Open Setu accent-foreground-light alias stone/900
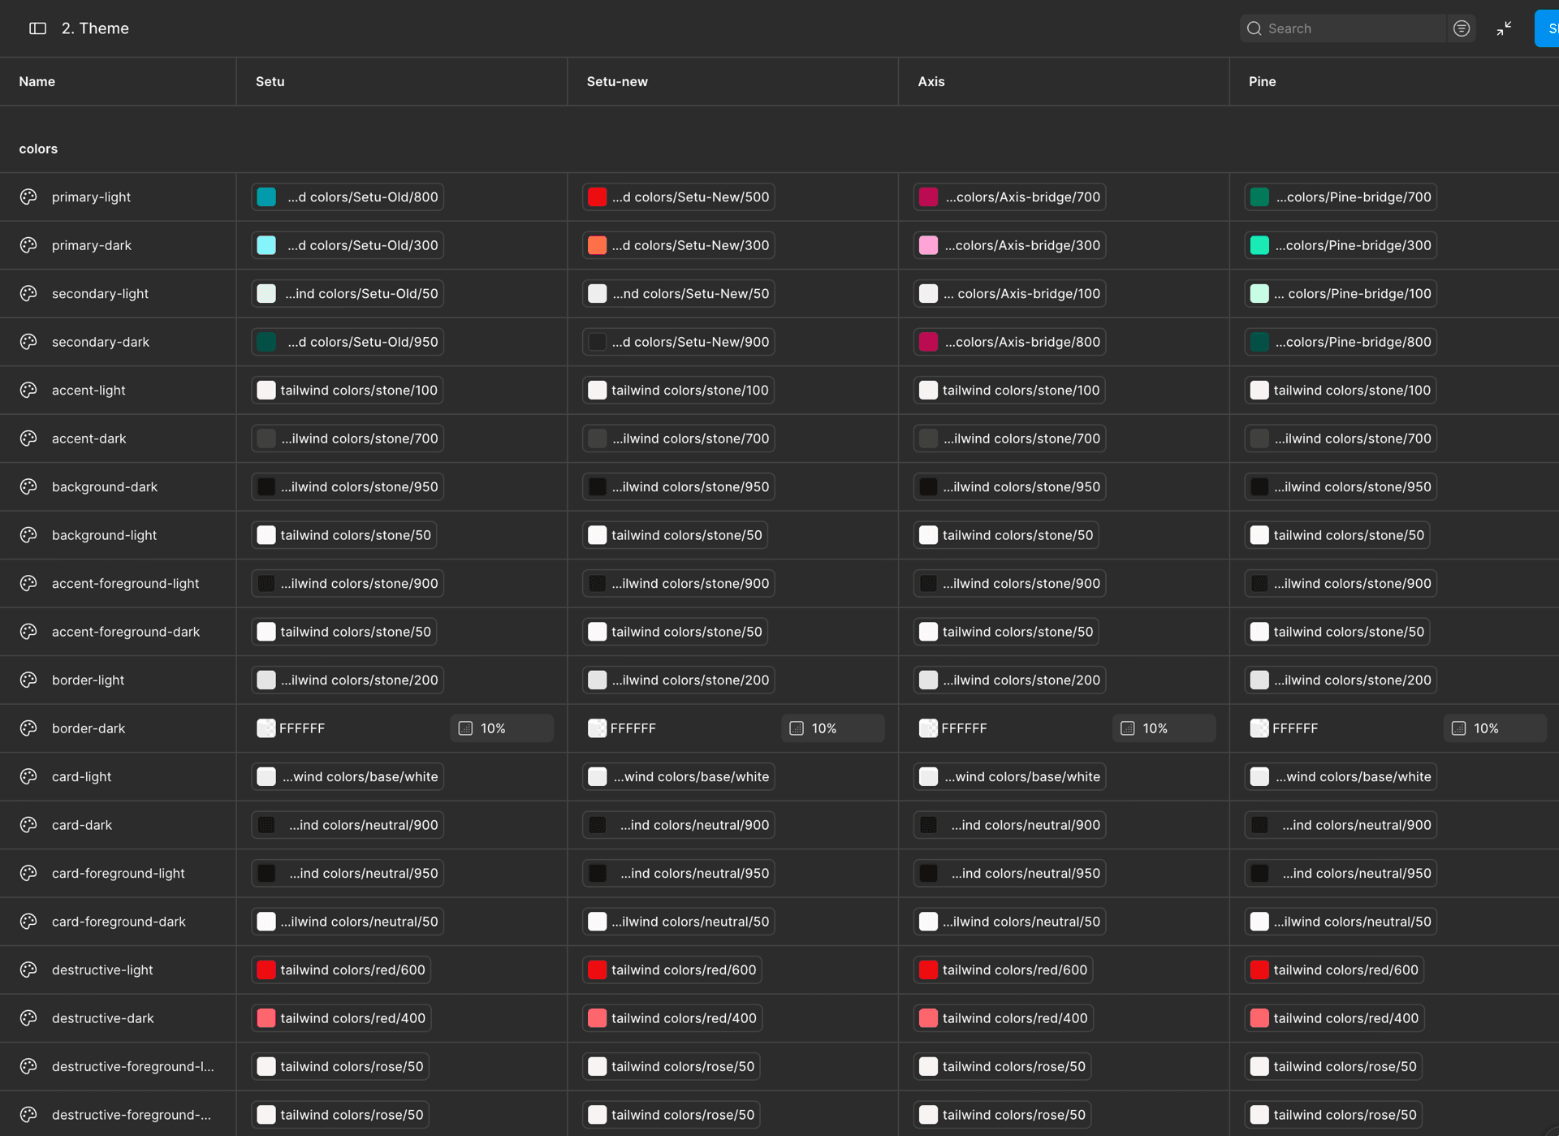This screenshot has width=1559, height=1136. coord(348,583)
